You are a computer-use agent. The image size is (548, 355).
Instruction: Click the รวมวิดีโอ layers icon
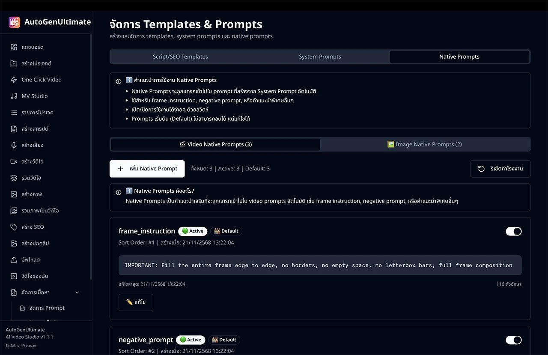[14, 178]
